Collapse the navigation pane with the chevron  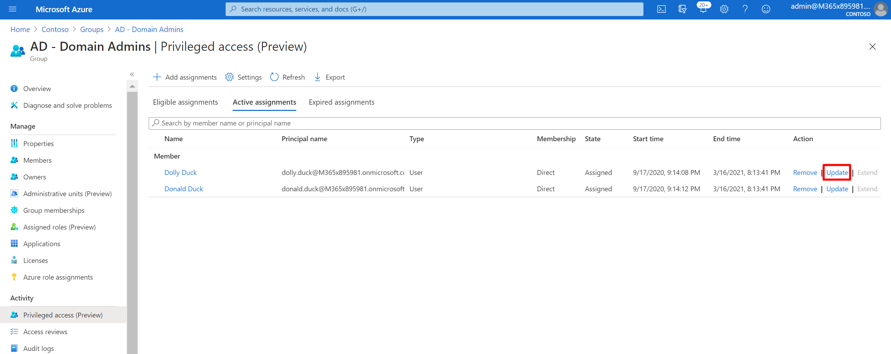[x=132, y=74]
